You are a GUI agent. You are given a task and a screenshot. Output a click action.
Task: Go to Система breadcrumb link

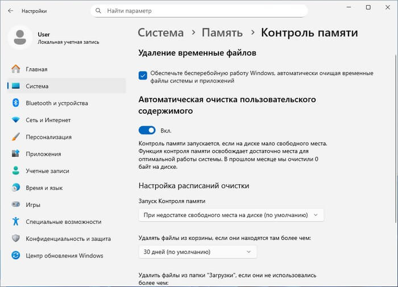tap(161, 32)
